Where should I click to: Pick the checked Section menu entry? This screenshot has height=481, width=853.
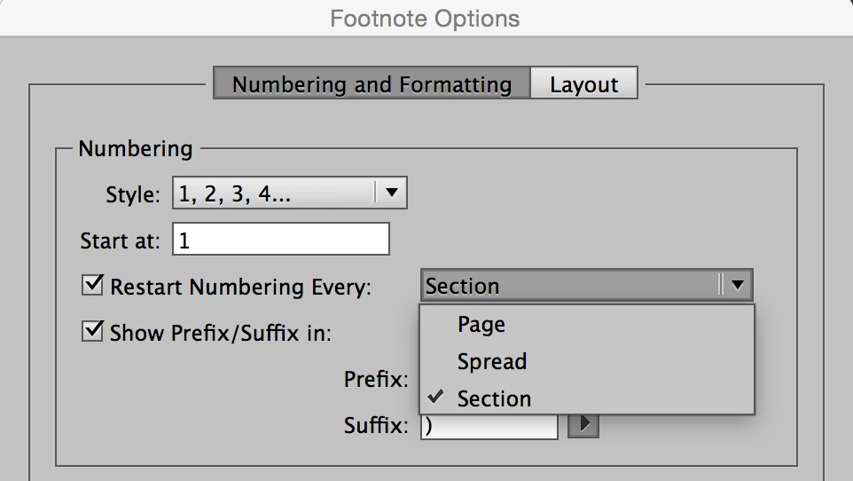(x=494, y=399)
